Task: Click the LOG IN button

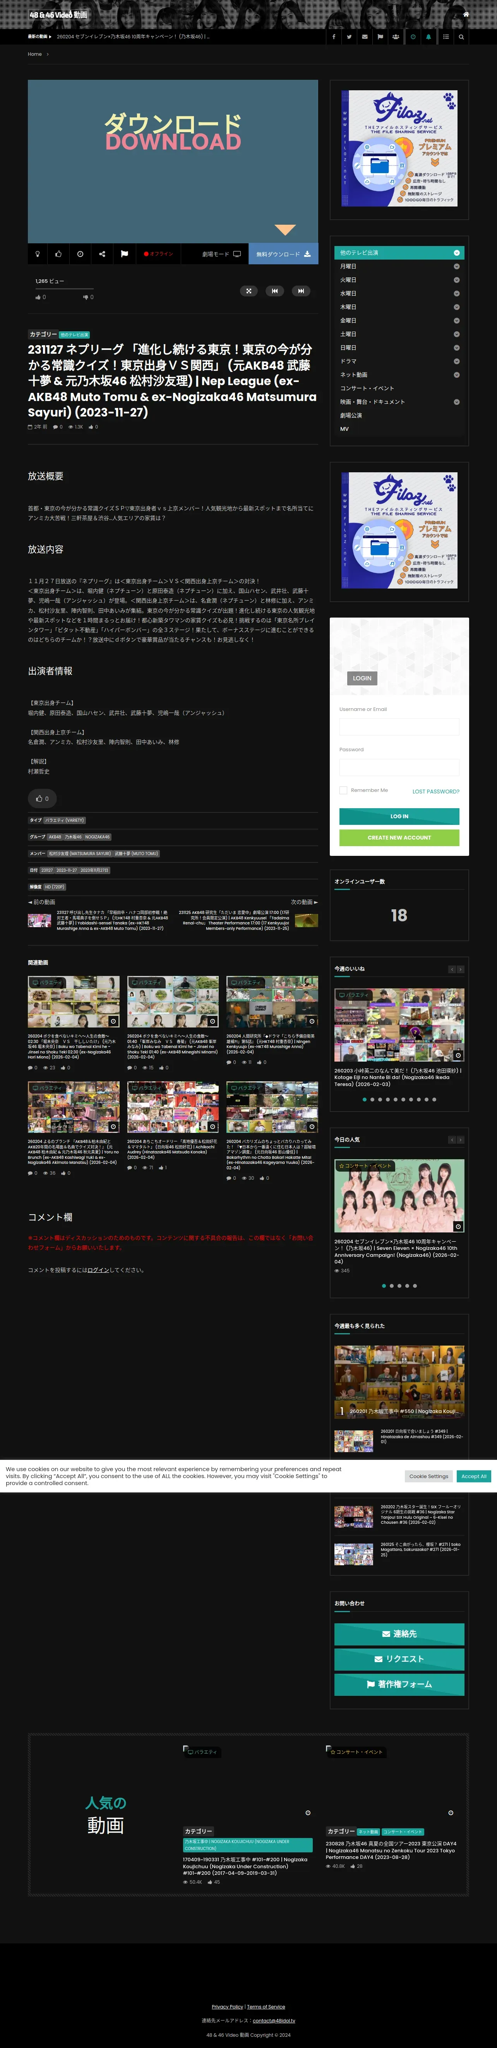Action: (399, 816)
